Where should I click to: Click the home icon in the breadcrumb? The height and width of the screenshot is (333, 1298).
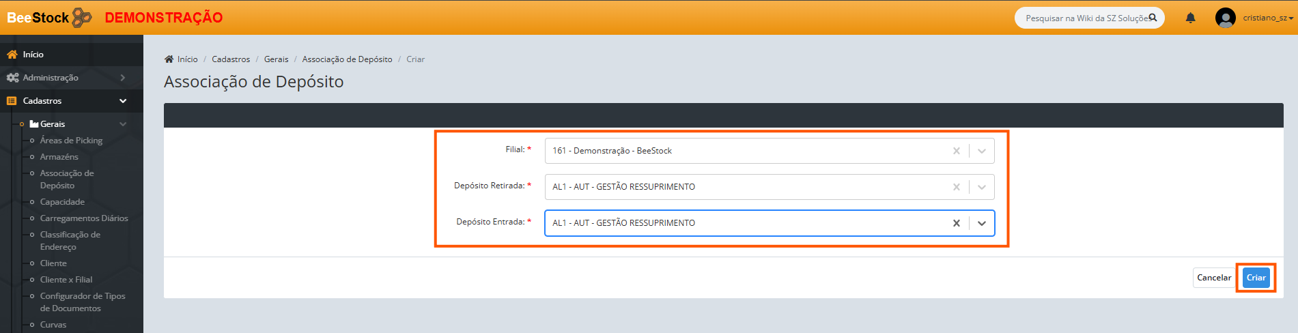pos(169,59)
